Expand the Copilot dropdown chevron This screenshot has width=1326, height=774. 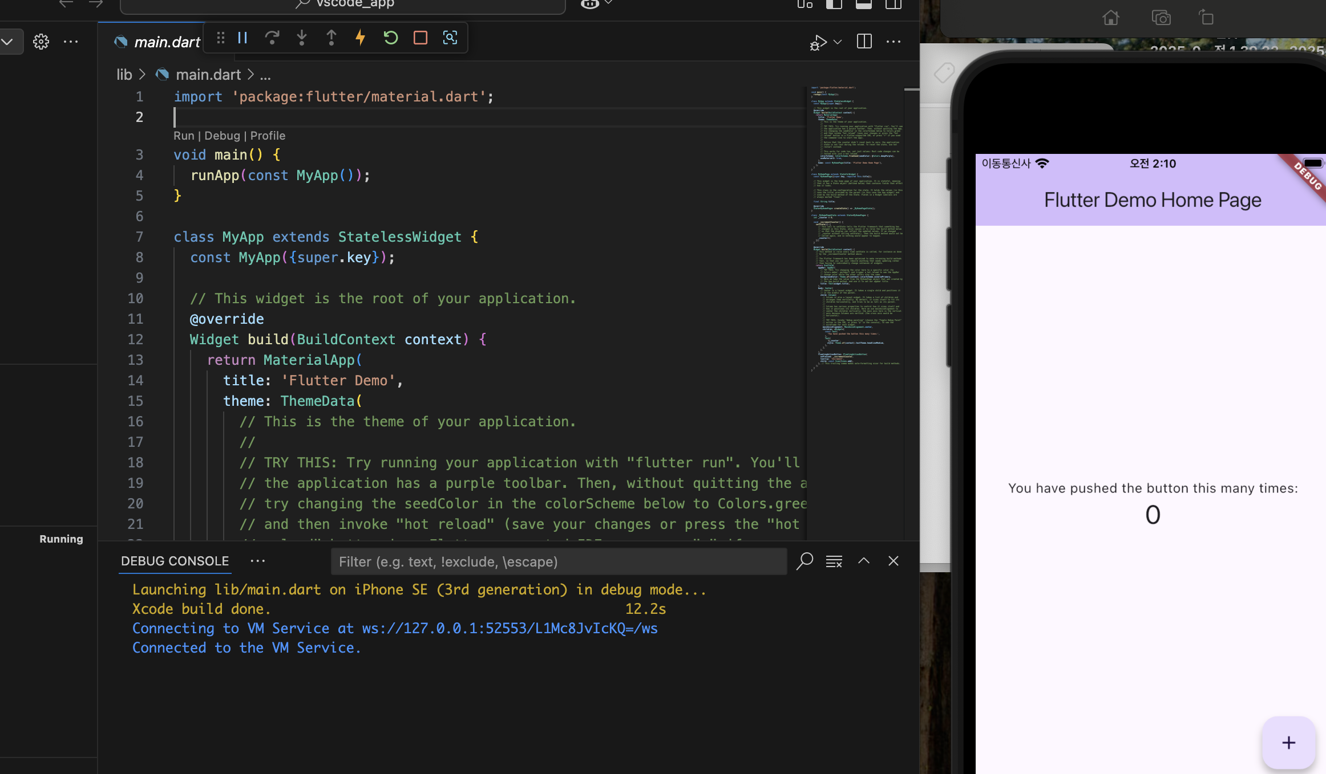(608, 3)
